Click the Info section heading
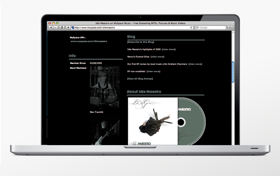This screenshot has height=176, width=280. [x=72, y=56]
